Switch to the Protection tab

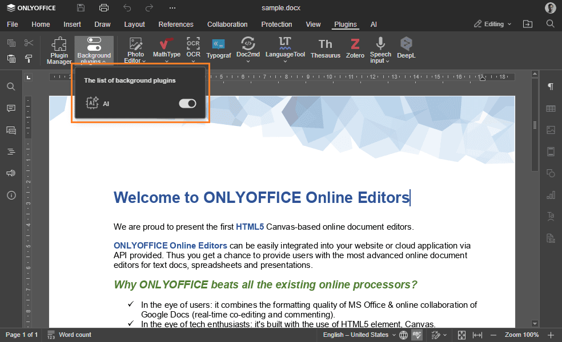[276, 25]
